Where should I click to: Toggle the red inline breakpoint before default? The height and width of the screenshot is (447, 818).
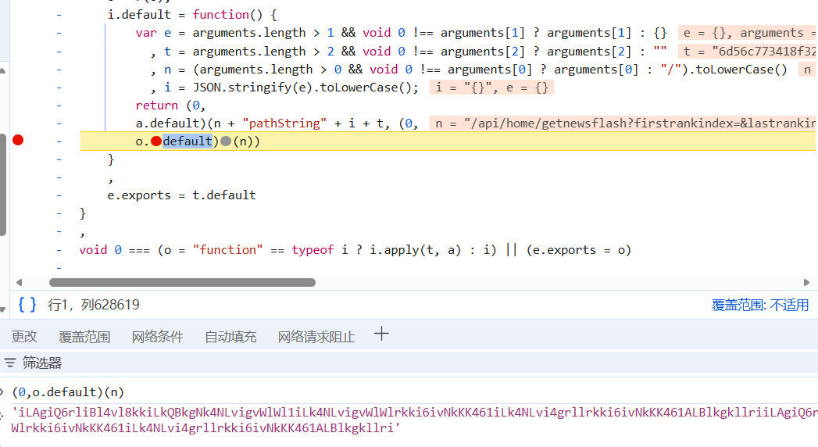coord(156,141)
